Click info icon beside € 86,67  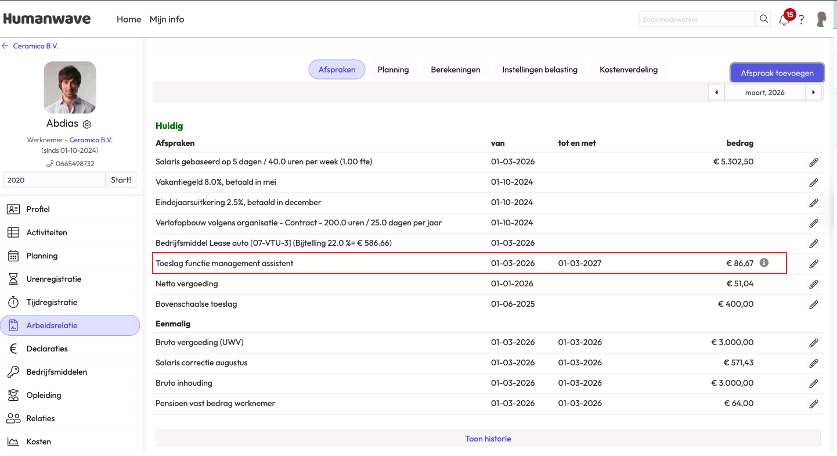(764, 263)
